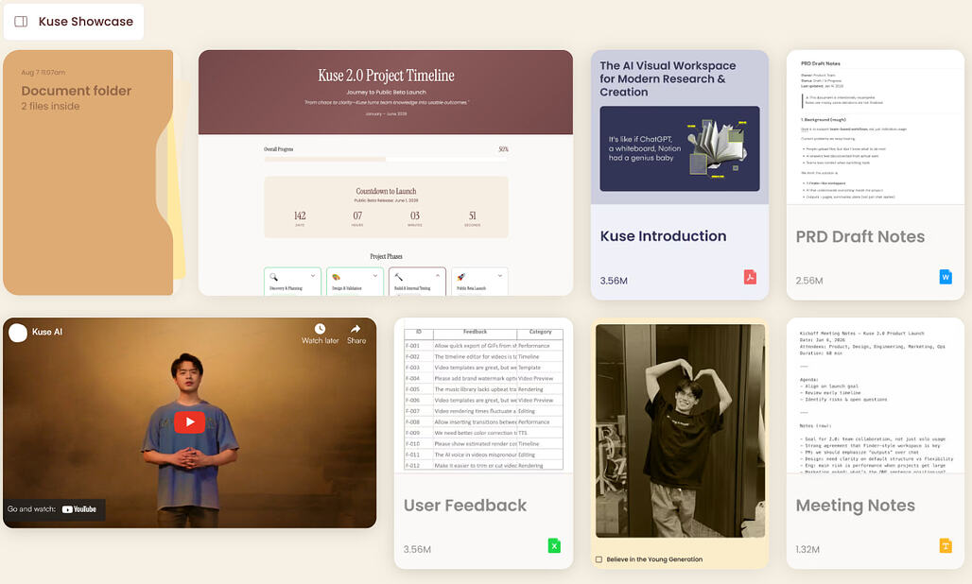This screenshot has height=584, width=972.
Task: Click the Go and watch YouTube link
Action: pos(53,509)
